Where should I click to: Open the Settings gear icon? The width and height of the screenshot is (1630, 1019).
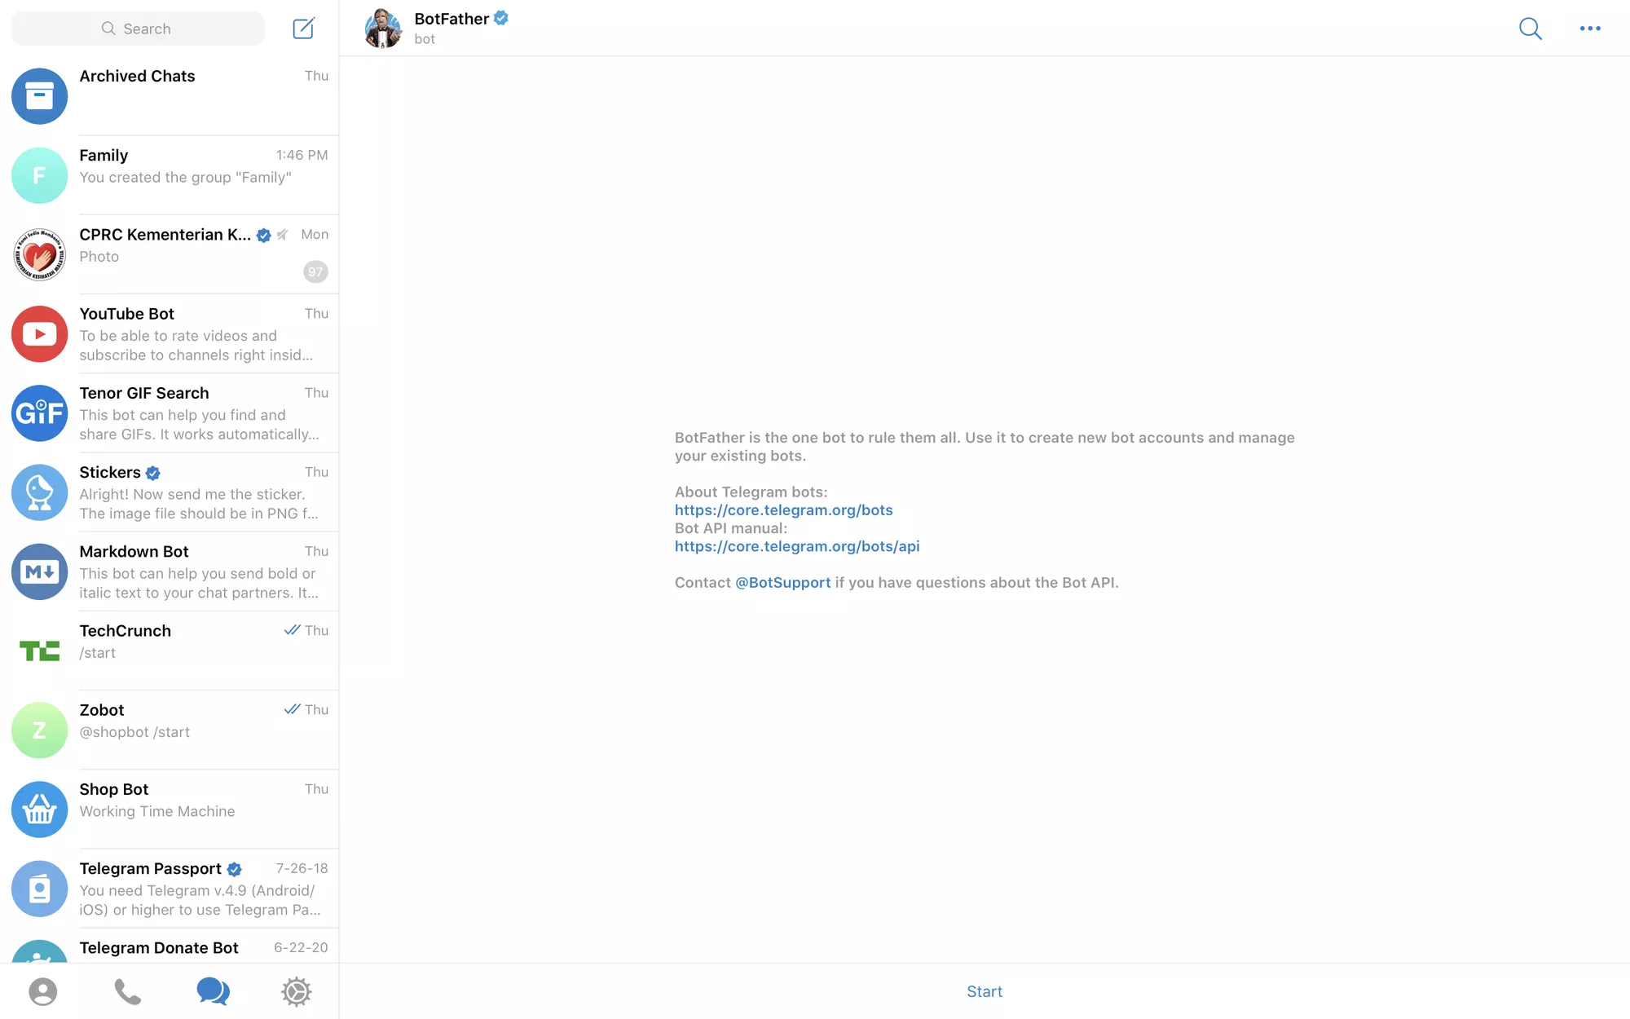pyautogui.click(x=296, y=990)
